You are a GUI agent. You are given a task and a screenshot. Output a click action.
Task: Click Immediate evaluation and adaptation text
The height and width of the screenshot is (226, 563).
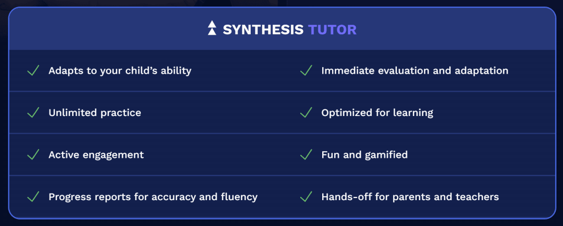coord(415,71)
